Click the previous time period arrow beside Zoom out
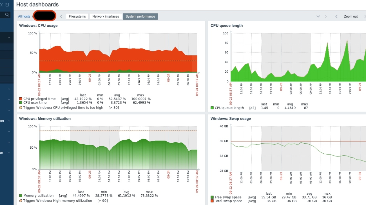The height and width of the screenshot is (205, 366). (x=336, y=17)
